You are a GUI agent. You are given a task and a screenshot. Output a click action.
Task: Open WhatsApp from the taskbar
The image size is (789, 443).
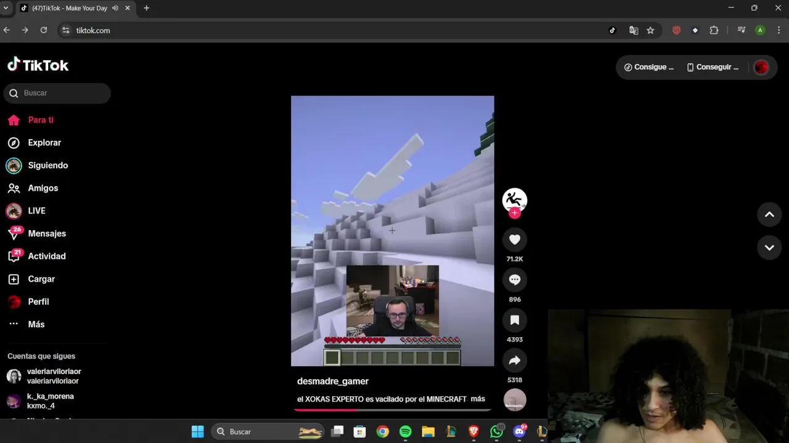pyautogui.click(x=497, y=431)
